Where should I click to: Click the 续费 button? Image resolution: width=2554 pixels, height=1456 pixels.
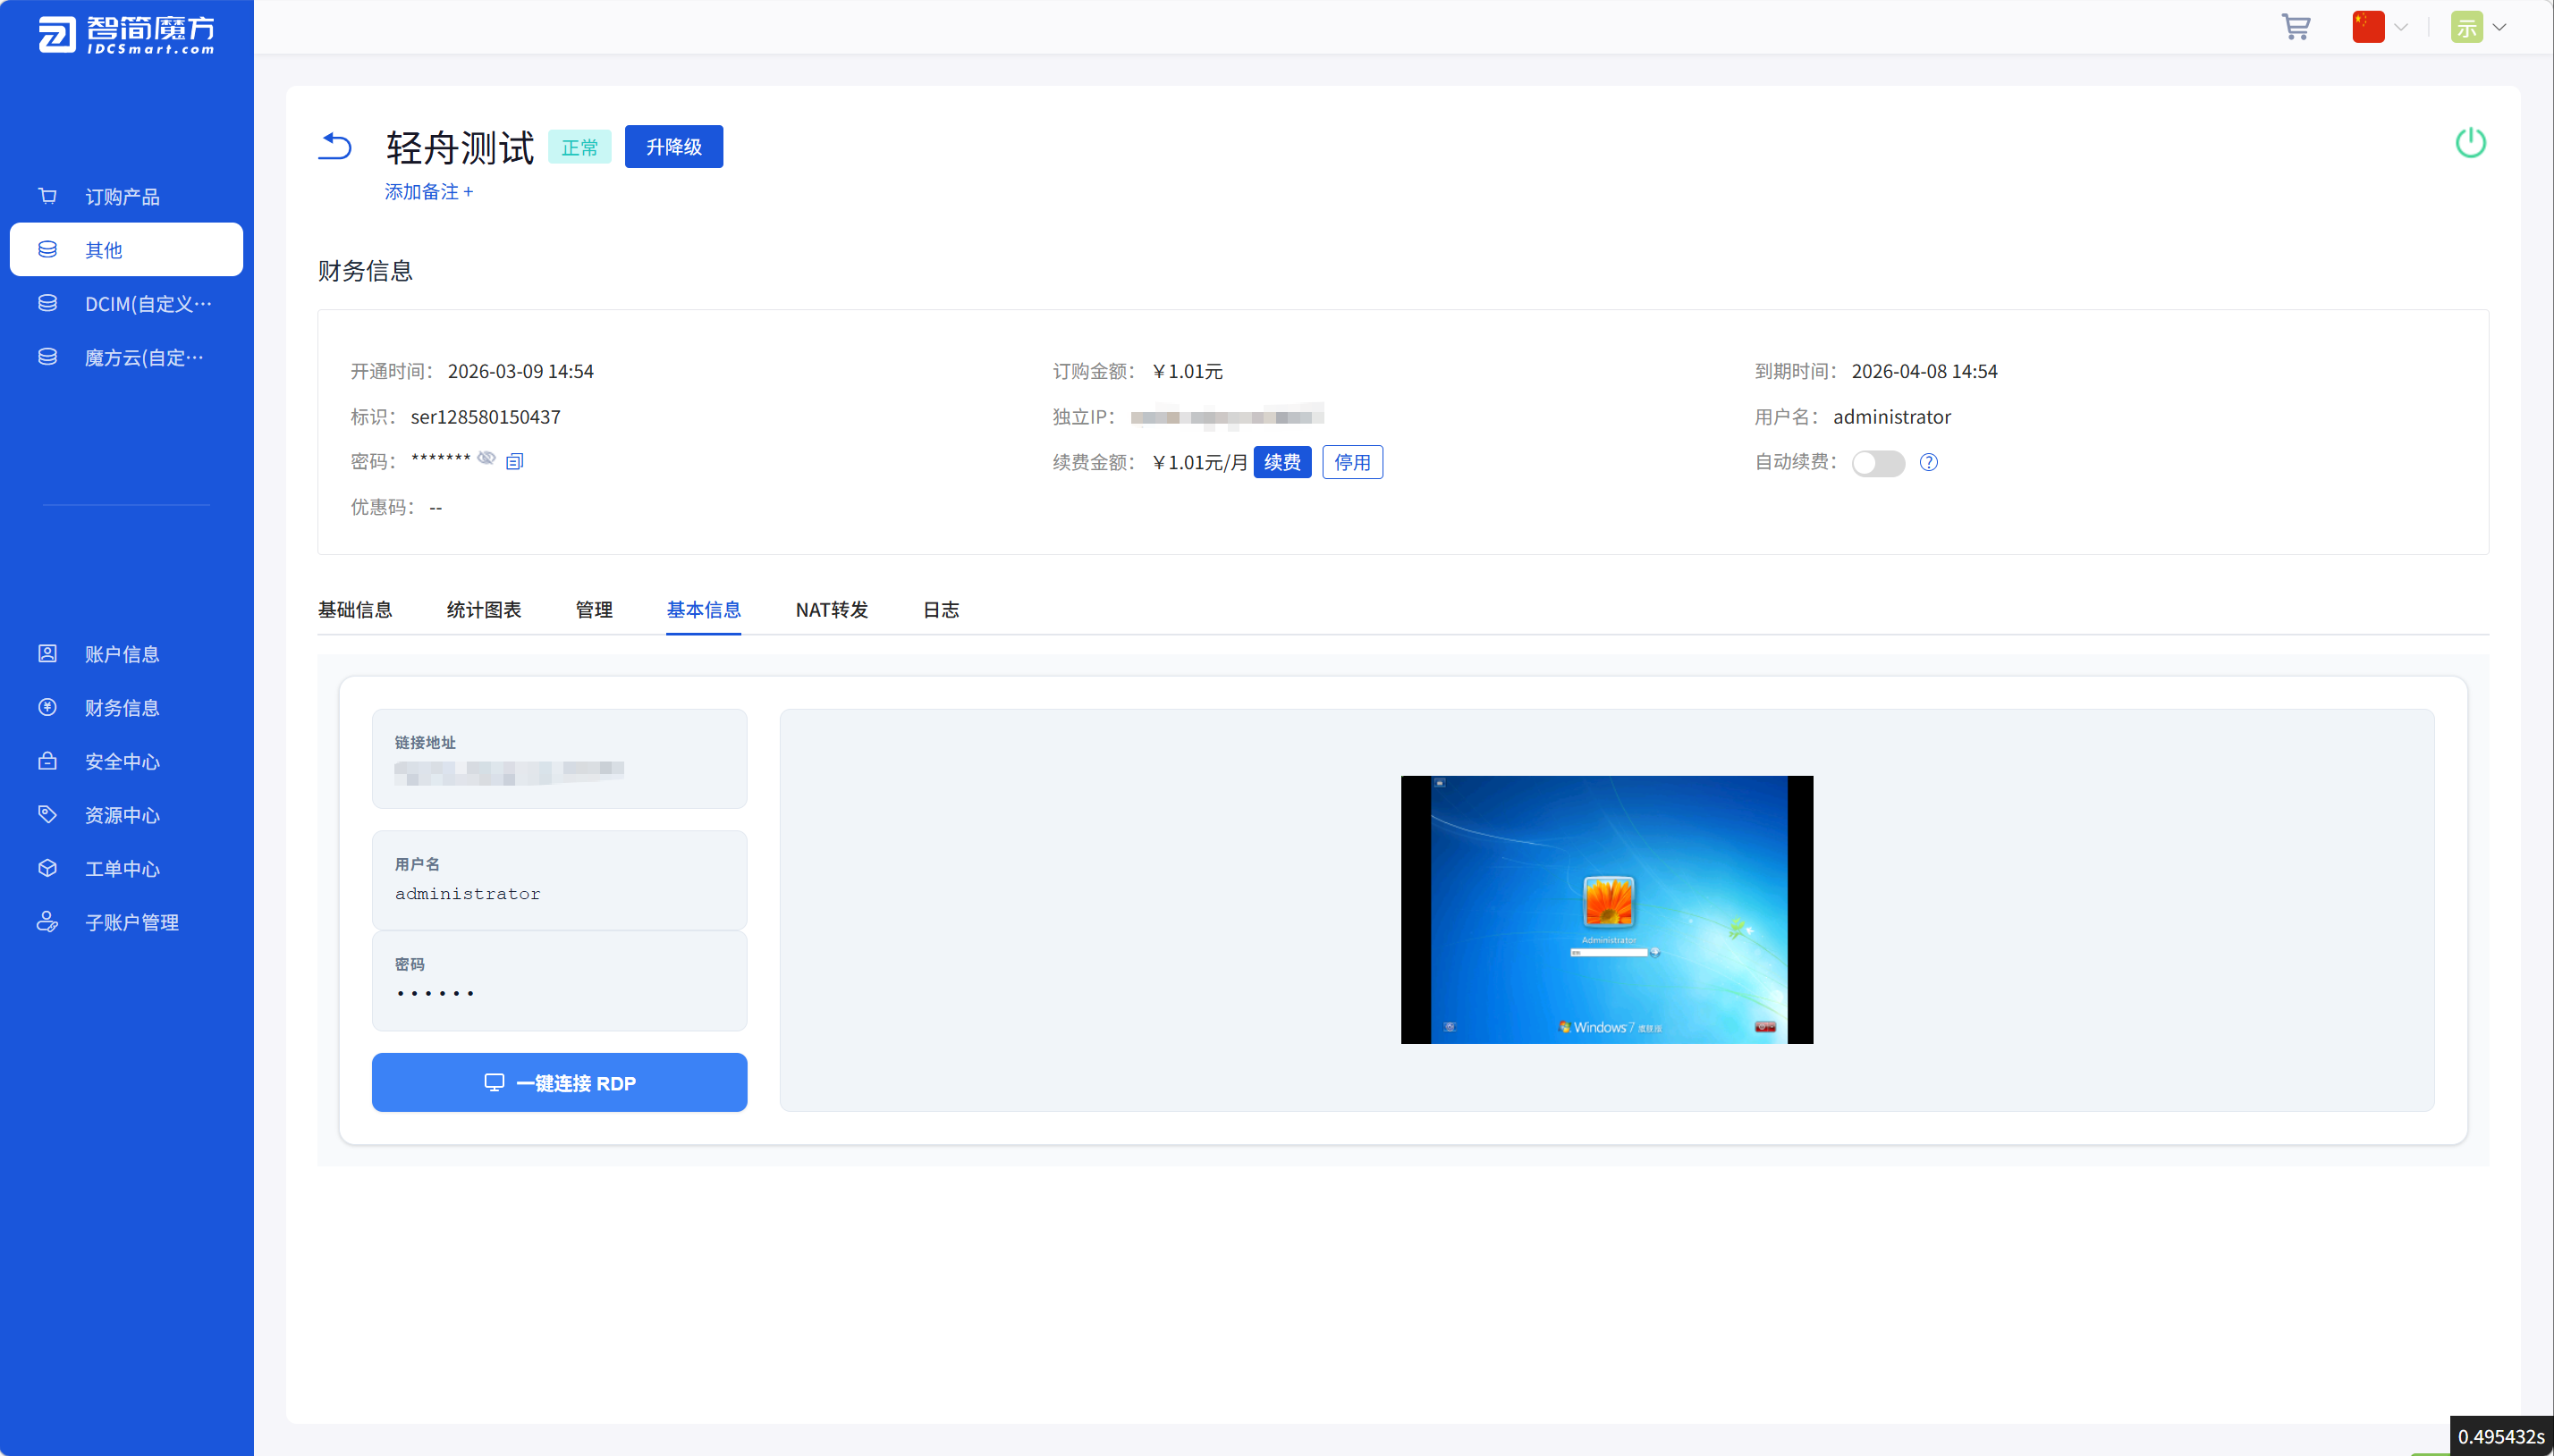pyautogui.click(x=1281, y=462)
